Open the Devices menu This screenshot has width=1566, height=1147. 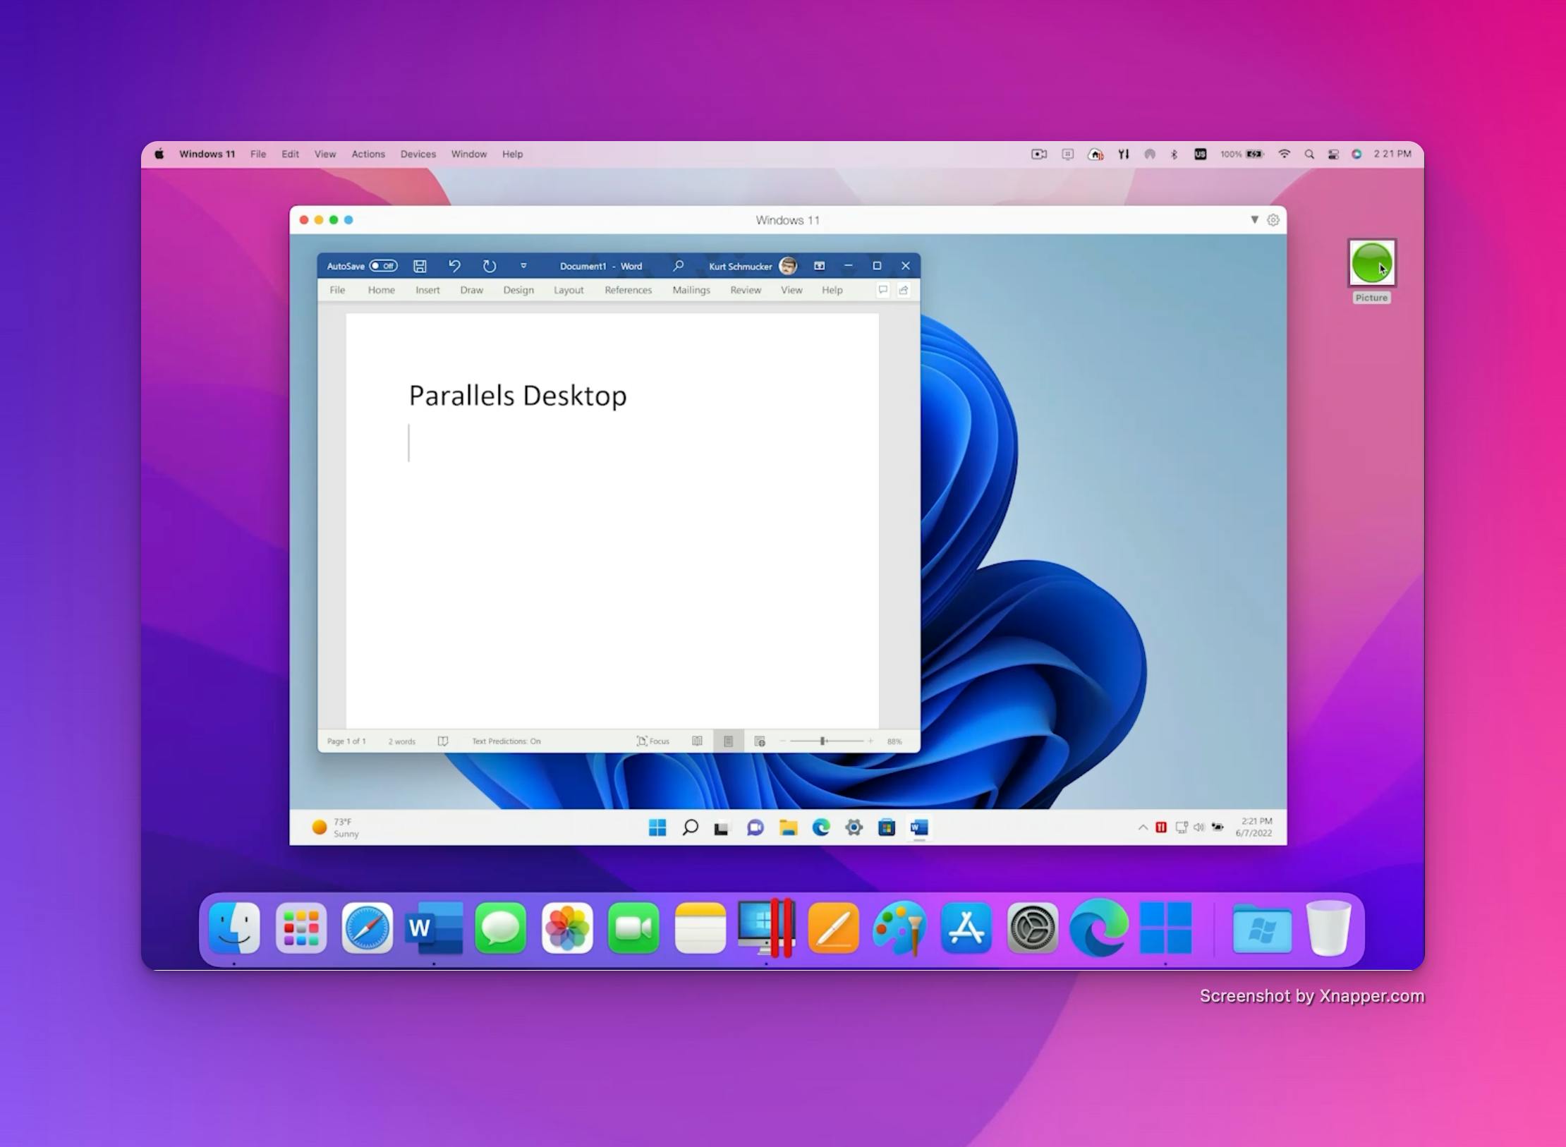coord(418,154)
